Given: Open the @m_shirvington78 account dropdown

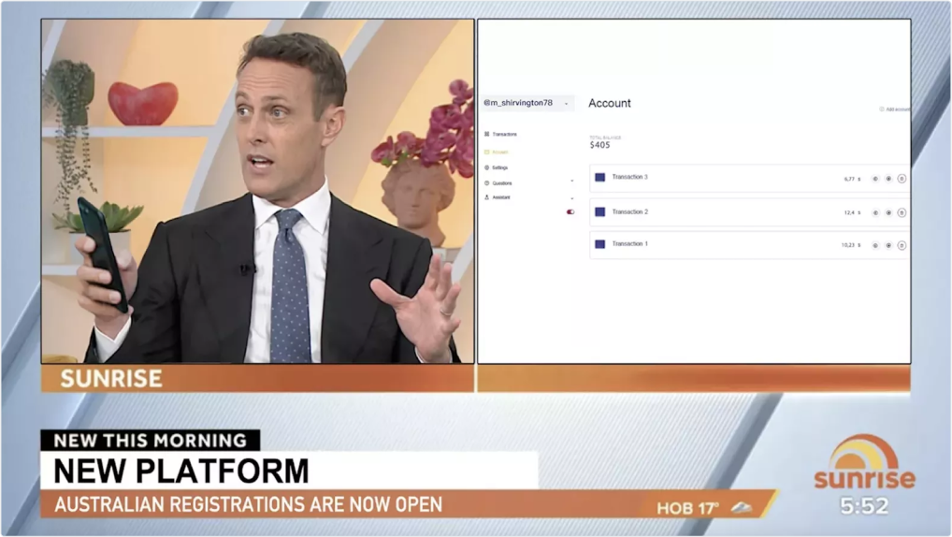Looking at the screenshot, I should 526,103.
